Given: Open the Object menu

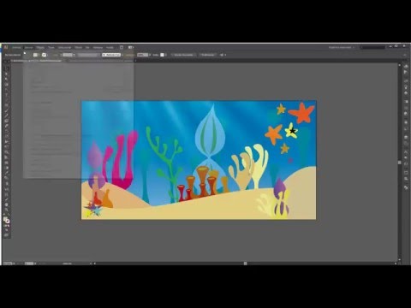Looking at the screenshot, I should tap(40, 47).
